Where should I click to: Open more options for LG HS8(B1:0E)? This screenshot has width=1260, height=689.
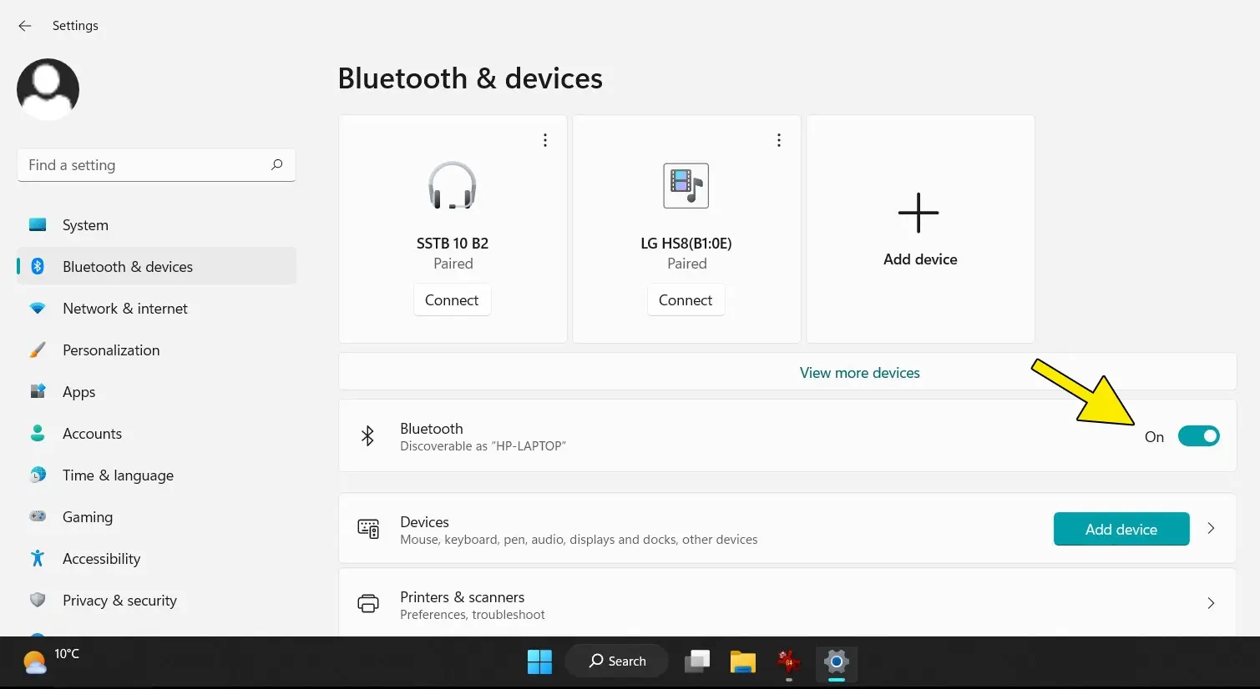coord(779,140)
